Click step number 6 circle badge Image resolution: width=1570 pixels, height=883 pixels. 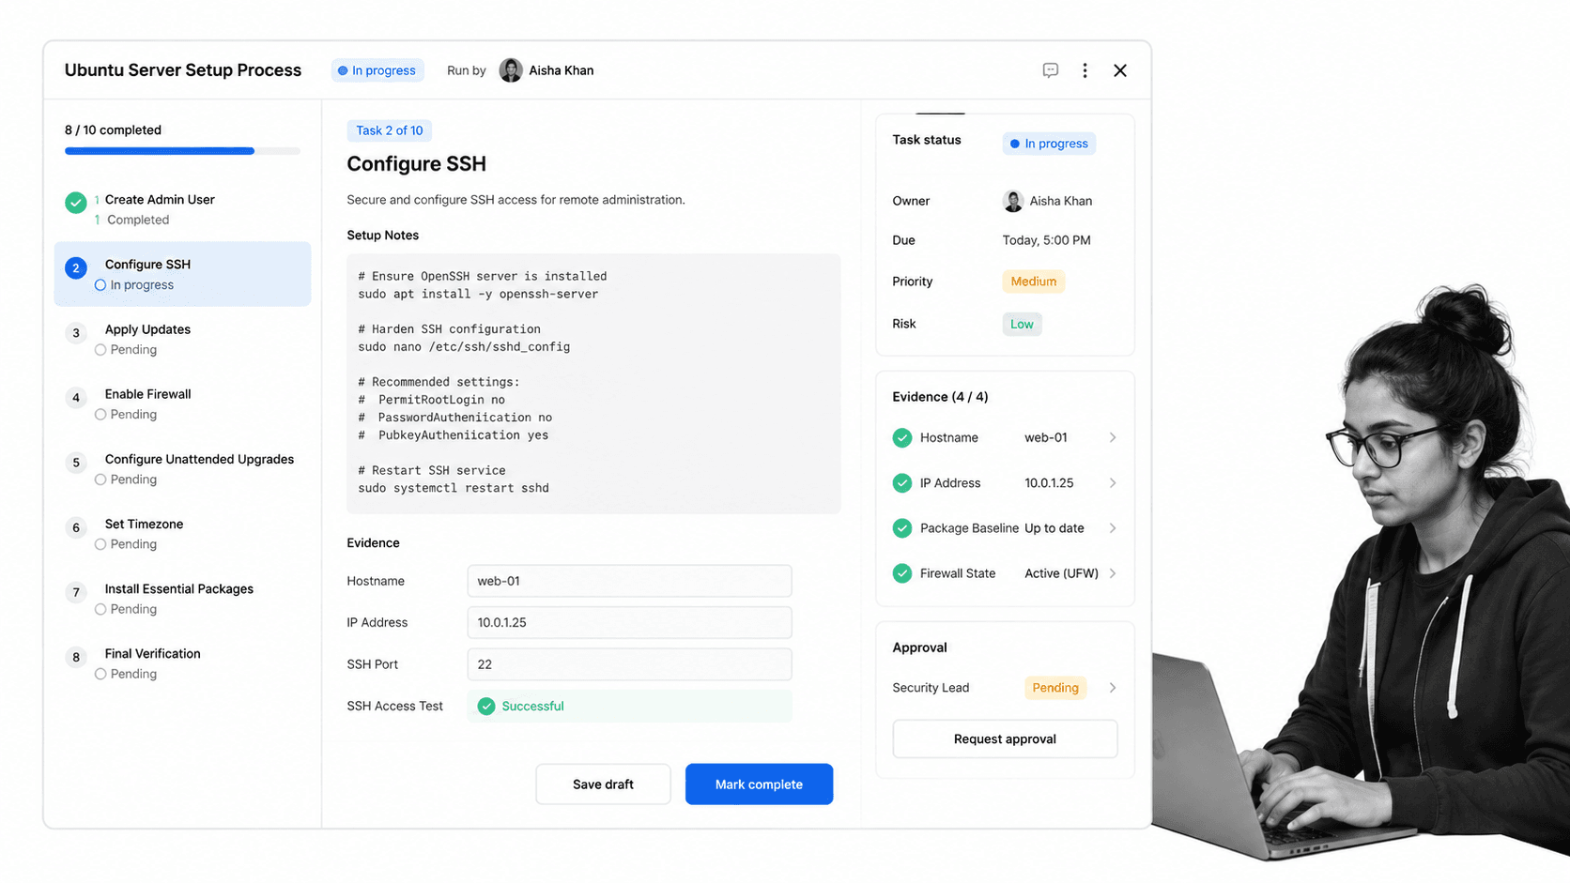(76, 526)
